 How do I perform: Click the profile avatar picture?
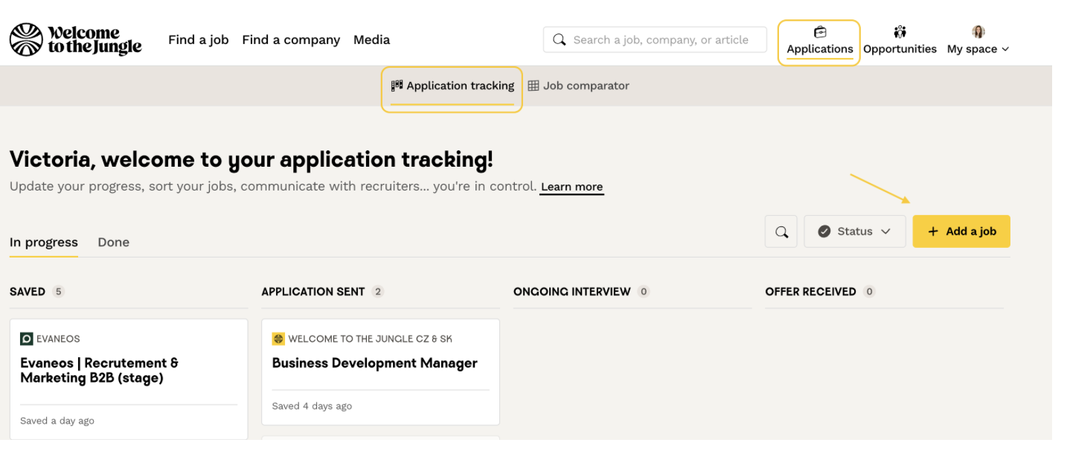click(x=978, y=32)
